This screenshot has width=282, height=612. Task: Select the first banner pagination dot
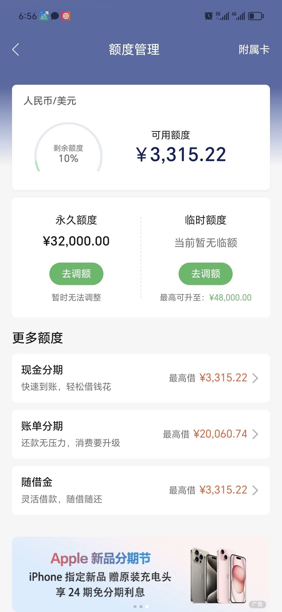(135, 607)
